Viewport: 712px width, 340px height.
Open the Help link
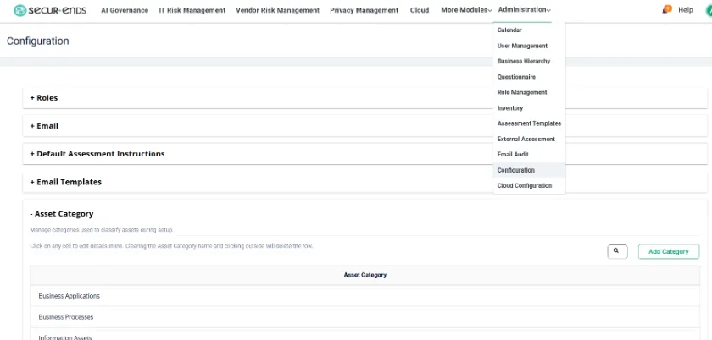click(685, 9)
